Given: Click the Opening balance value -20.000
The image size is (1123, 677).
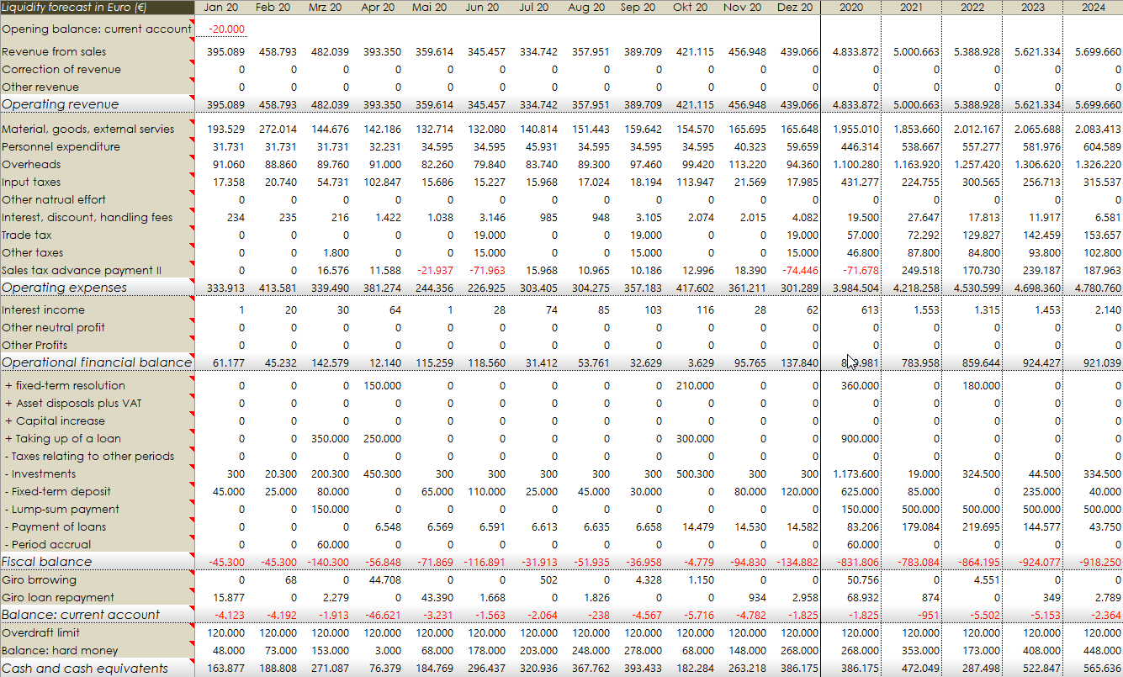Looking at the screenshot, I should coord(226,29).
